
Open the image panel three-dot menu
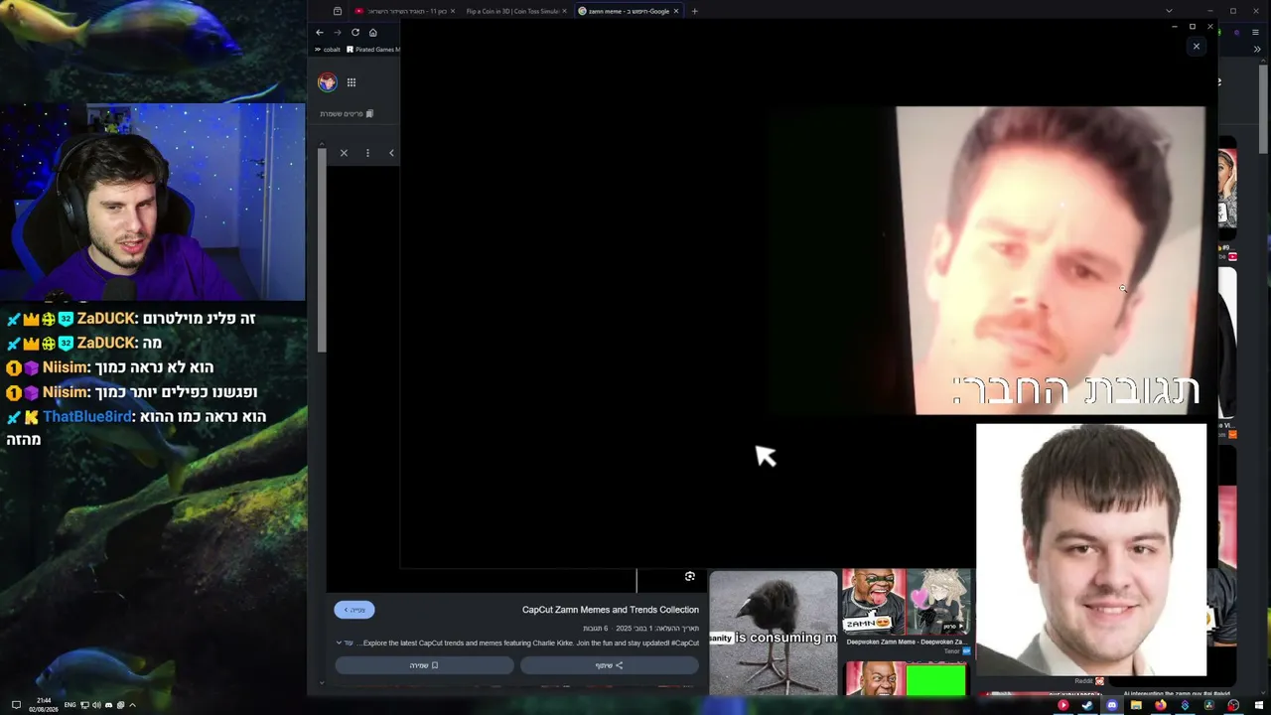click(x=367, y=153)
